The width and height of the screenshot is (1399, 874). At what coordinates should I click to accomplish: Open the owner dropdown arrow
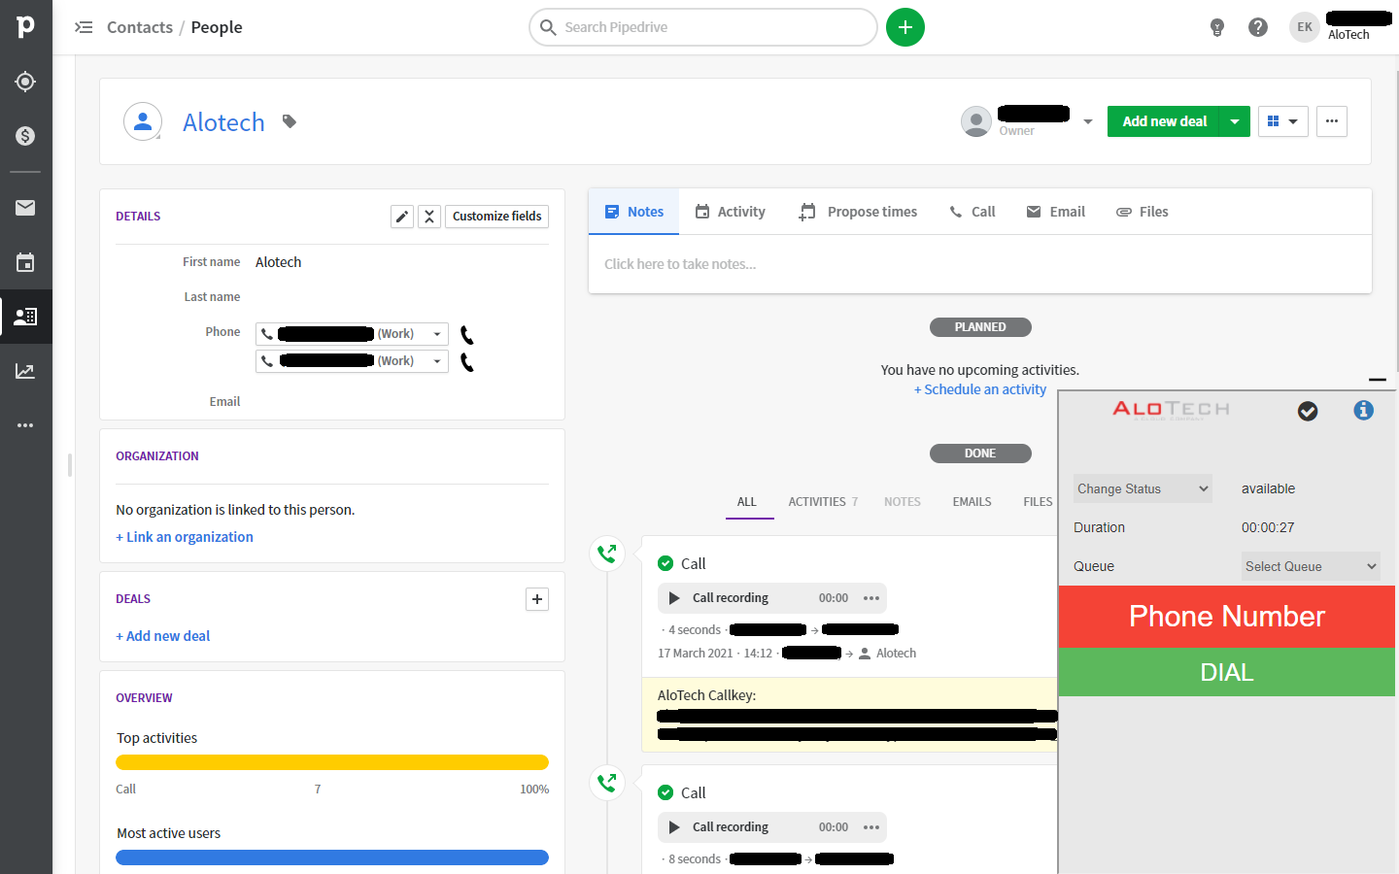(1088, 122)
